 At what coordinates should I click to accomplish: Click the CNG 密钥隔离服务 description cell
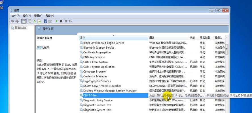pos(167,57)
